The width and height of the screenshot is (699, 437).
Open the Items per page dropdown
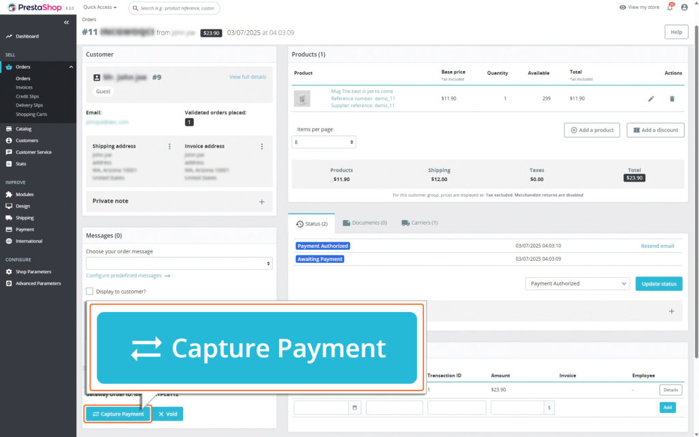point(324,141)
